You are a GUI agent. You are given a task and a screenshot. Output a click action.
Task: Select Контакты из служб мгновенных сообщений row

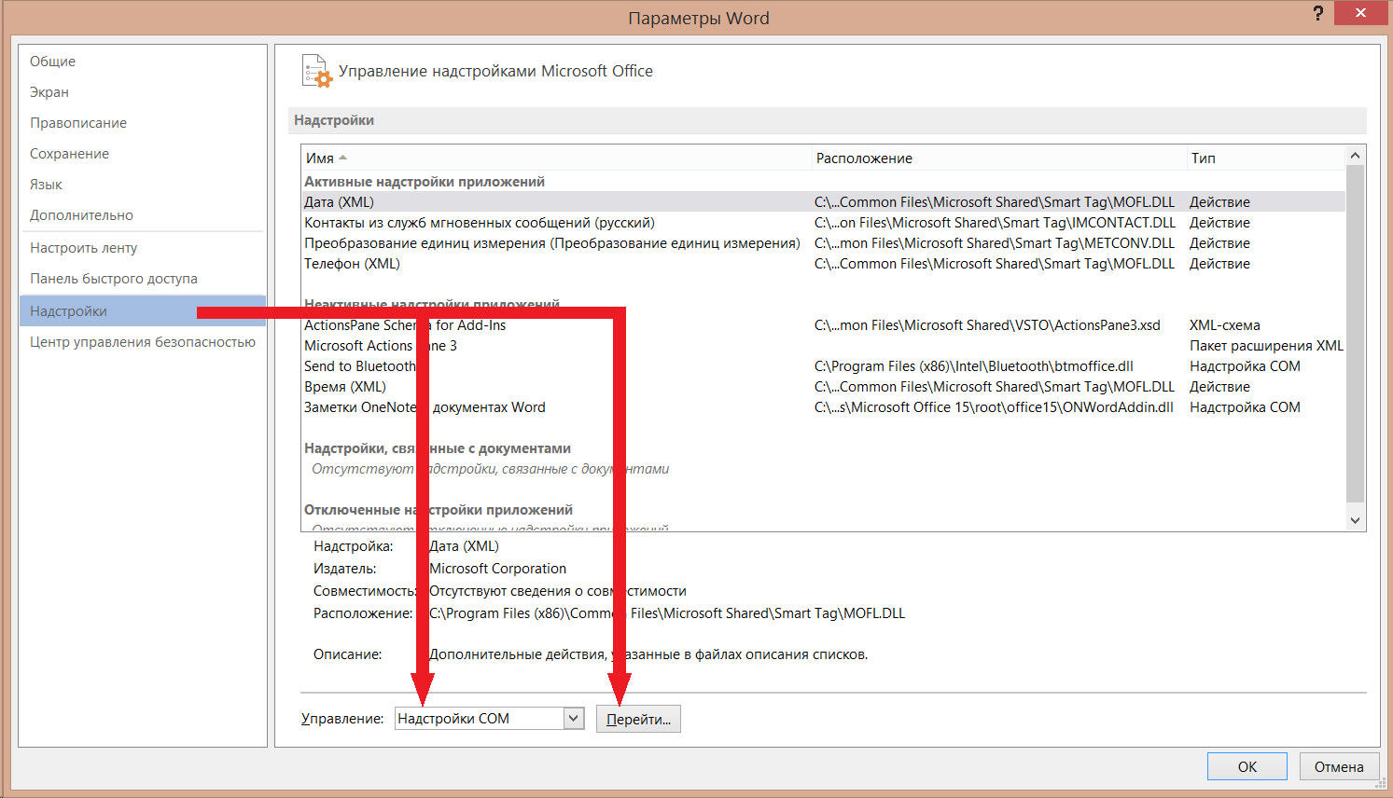point(824,223)
